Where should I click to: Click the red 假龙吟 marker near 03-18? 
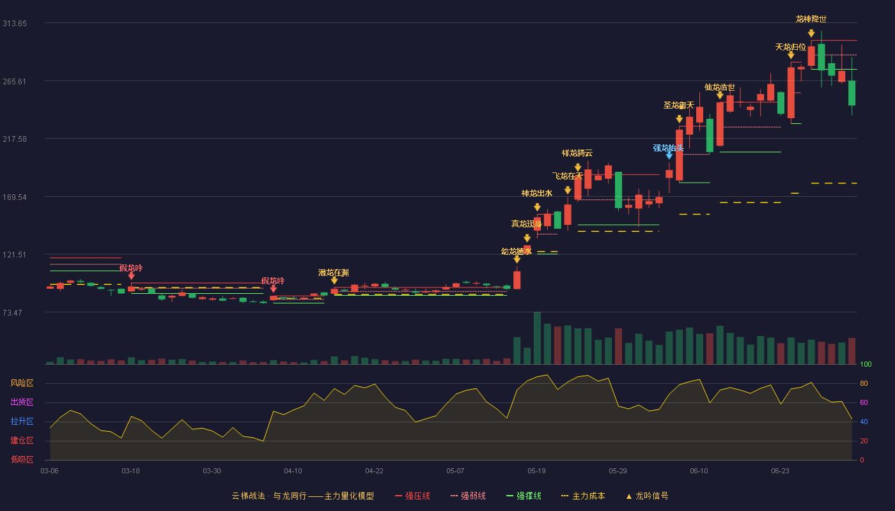pos(131,276)
